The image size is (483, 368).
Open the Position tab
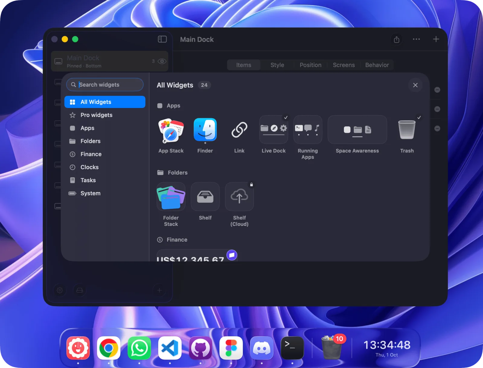[x=310, y=65]
